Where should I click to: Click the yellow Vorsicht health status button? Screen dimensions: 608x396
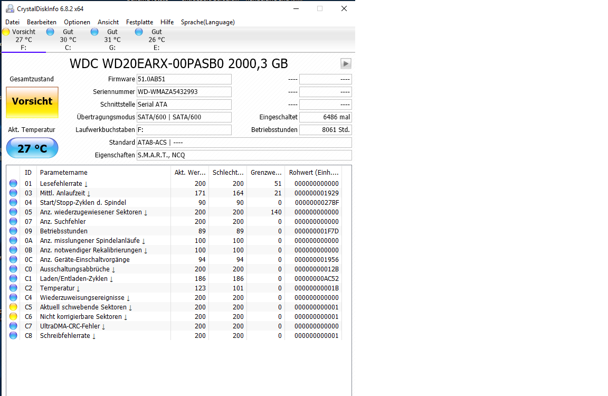tap(32, 102)
